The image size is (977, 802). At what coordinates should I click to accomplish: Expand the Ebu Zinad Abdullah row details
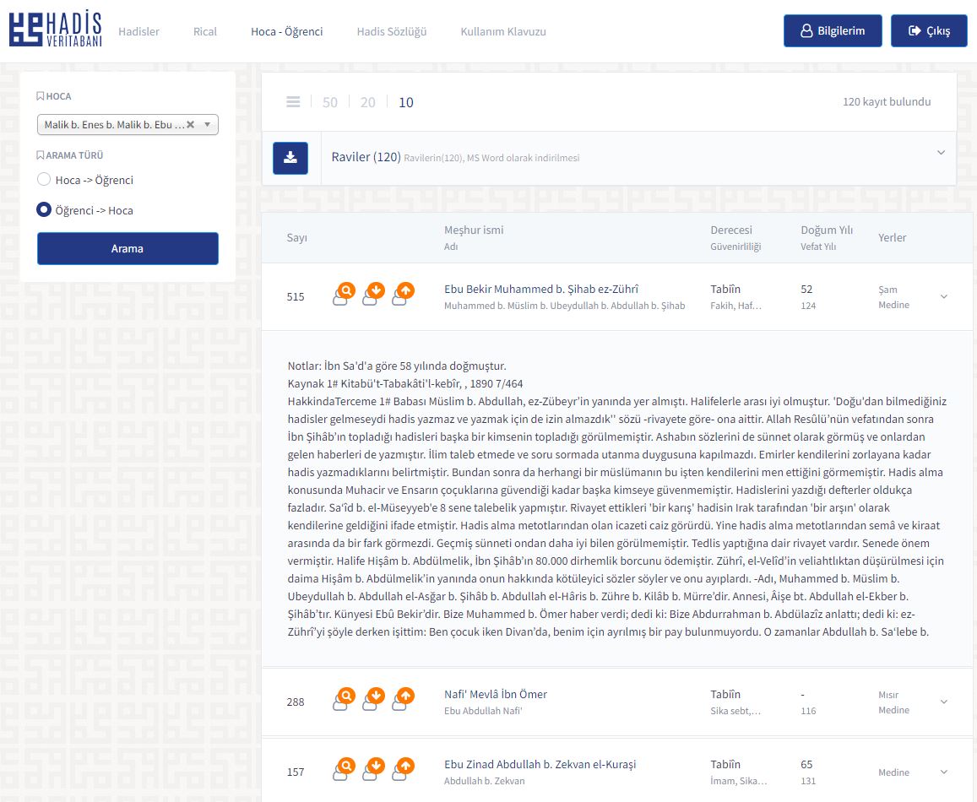[x=944, y=772]
